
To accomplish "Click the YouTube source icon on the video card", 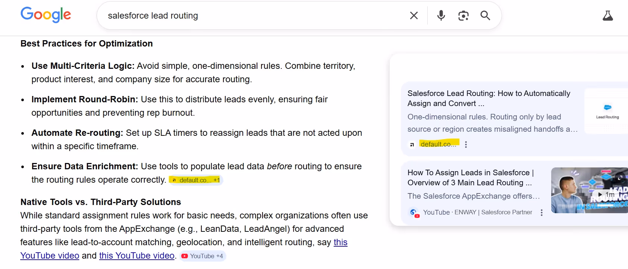I will 414,212.
